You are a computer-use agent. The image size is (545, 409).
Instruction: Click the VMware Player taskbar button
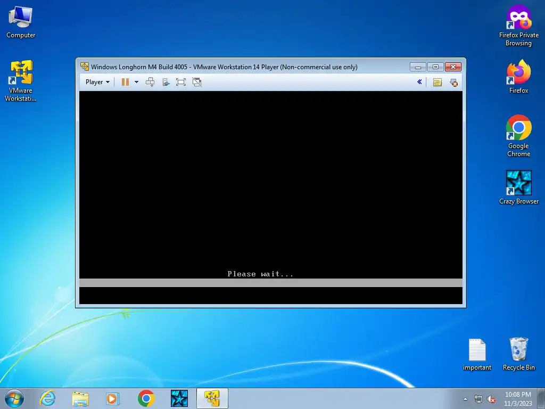point(212,398)
